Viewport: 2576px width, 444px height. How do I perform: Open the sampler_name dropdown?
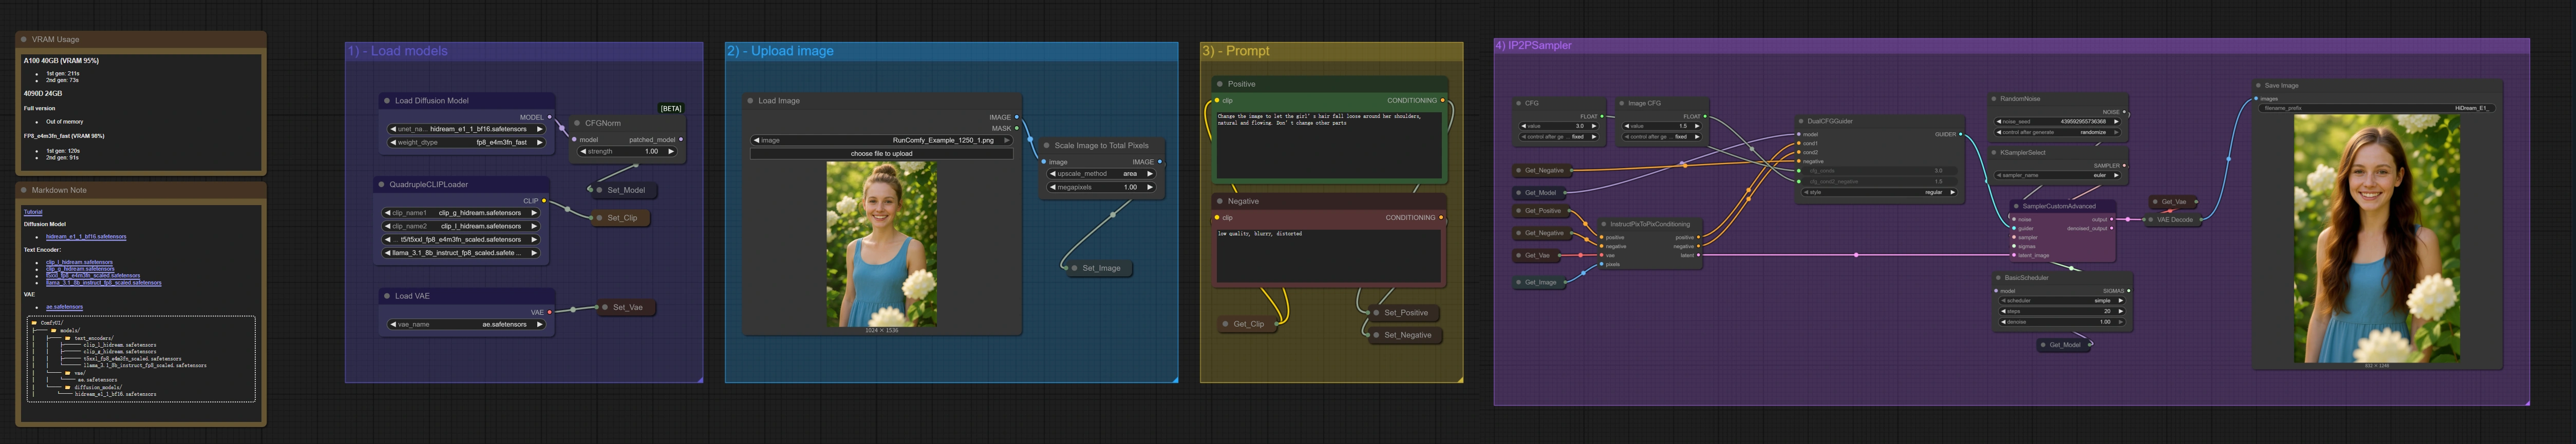point(2058,176)
